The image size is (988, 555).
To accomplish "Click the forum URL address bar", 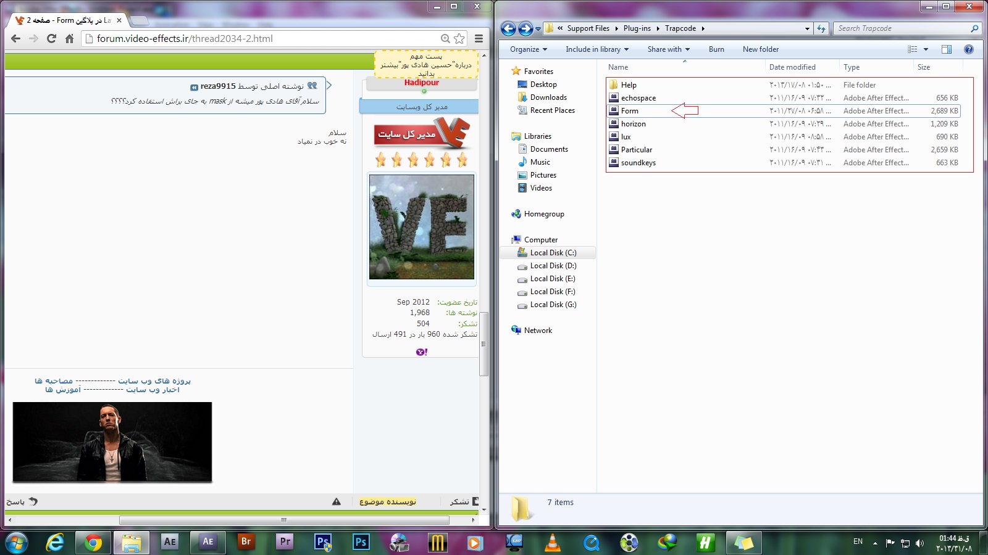I will point(266,38).
